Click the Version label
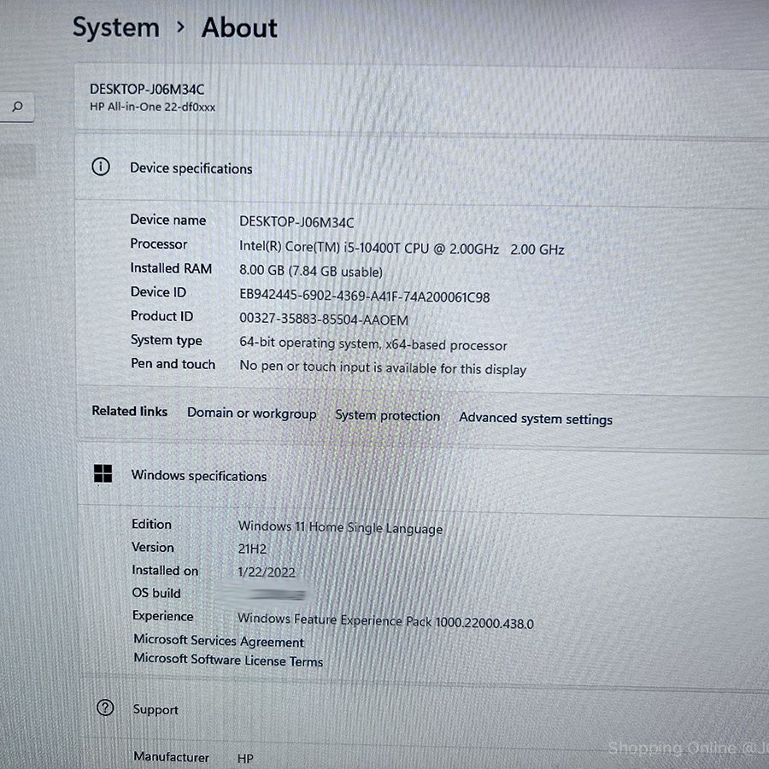This screenshot has height=769, width=769. tap(153, 547)
